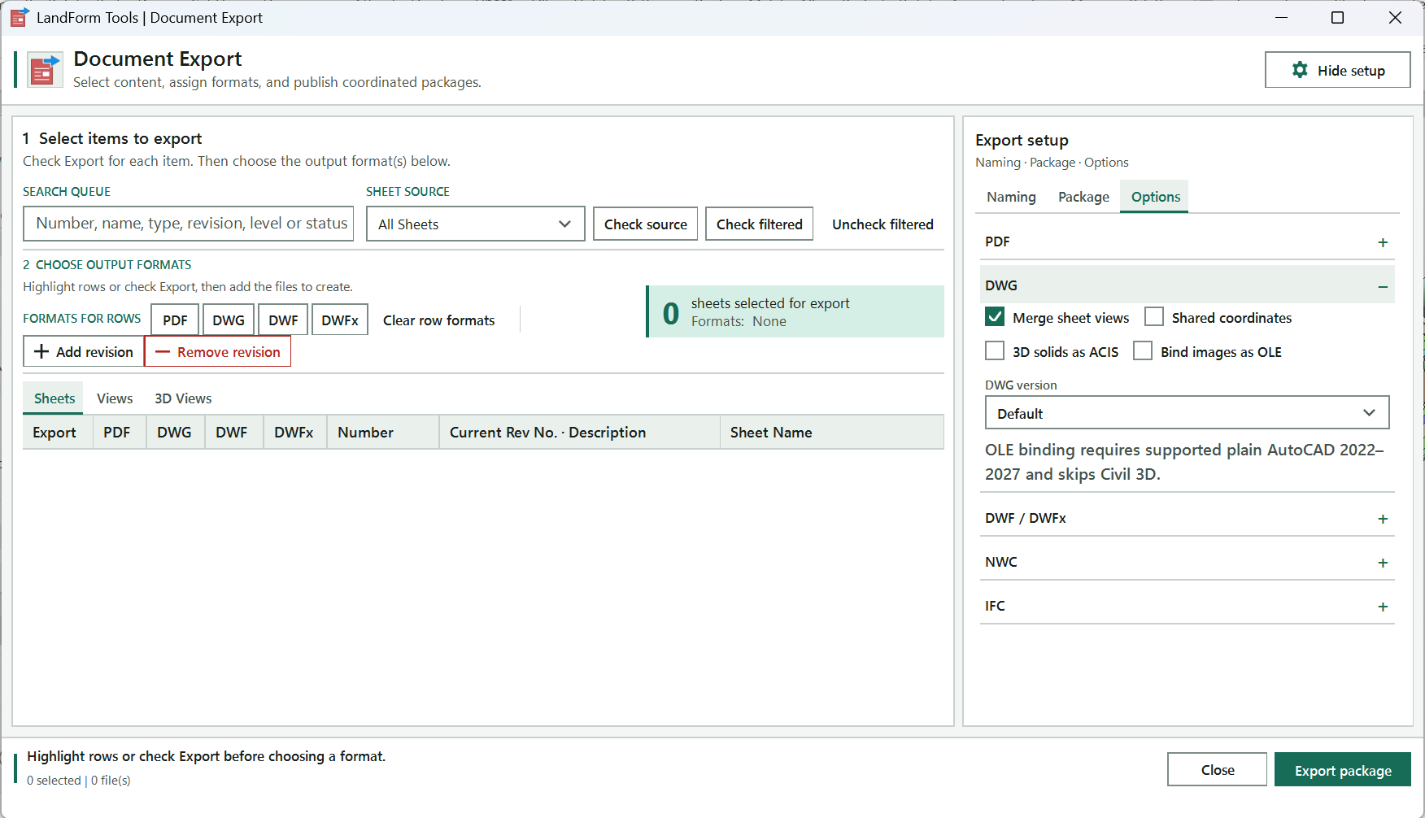Click Check filtered button
This screenshot has height=818, width=1425.
point(760,224)
